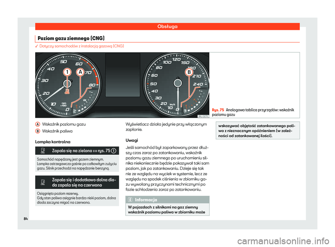This screenshot has height=247, width=335.
Task: Click the circled marker 1 on the tachometer
Action: pos(67,72)
